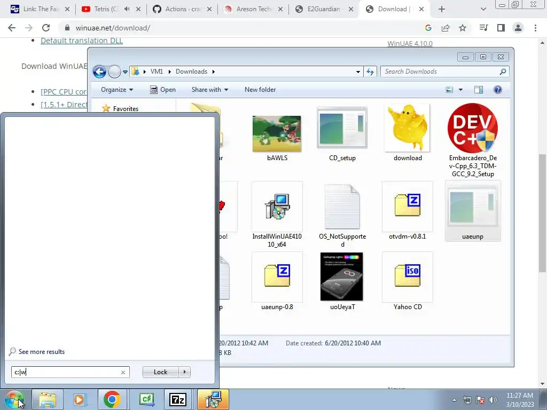Open the Organize menu
Screen dimensions: 547x410
point(117,90)
